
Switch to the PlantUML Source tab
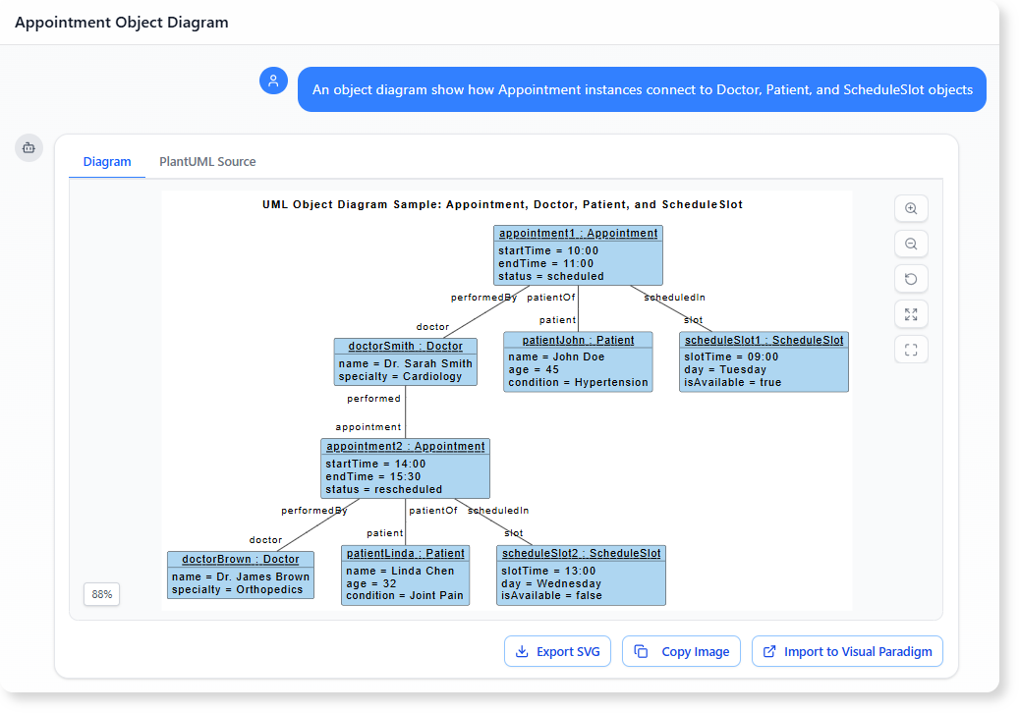[207, 161]
